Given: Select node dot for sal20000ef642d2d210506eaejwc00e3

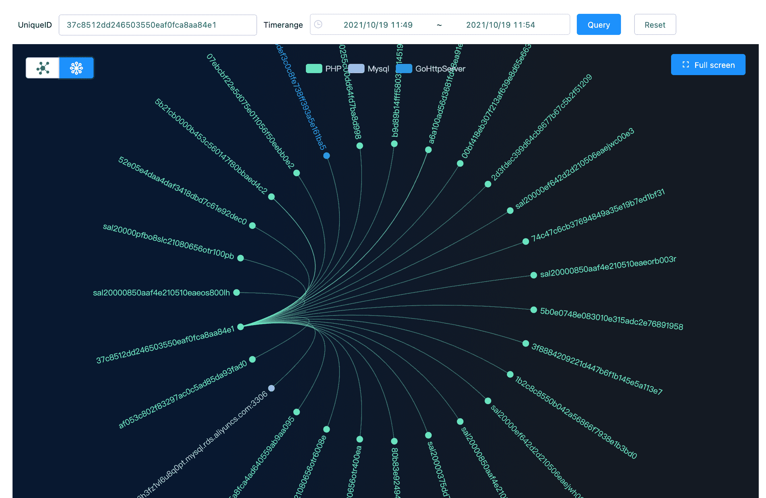Looking at the screenshot, I should pyautogui.click(x=510, y=210).
